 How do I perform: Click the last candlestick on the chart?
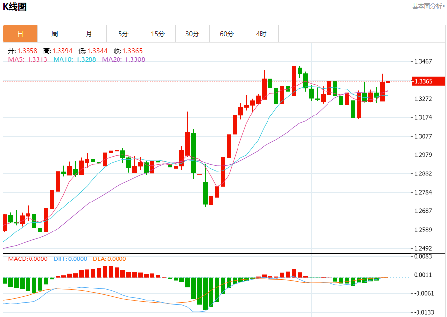click(388, 82)
